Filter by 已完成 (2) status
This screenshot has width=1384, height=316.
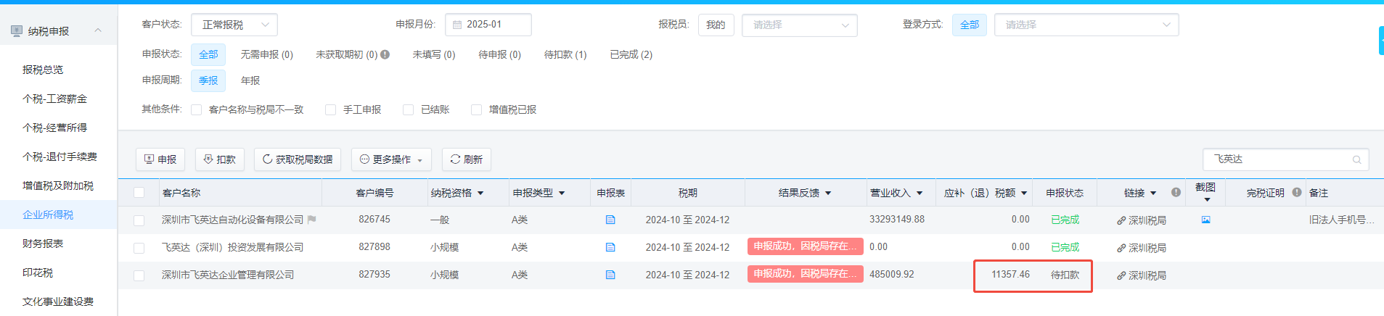click(x=631, y=54)
